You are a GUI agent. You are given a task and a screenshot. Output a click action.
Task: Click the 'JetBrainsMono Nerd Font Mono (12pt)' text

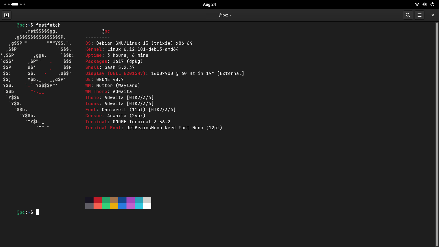[175, 128]
